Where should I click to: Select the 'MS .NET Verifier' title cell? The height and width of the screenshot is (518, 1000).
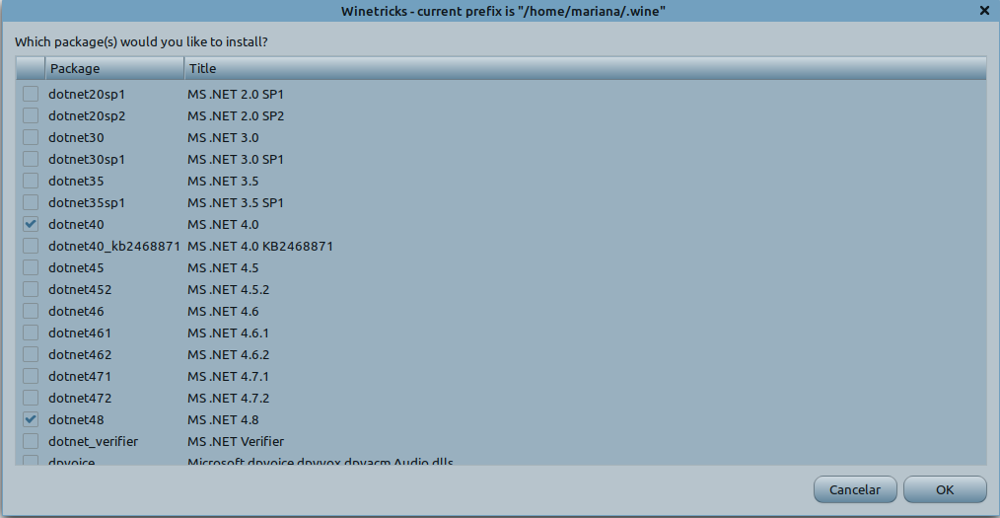236,441
